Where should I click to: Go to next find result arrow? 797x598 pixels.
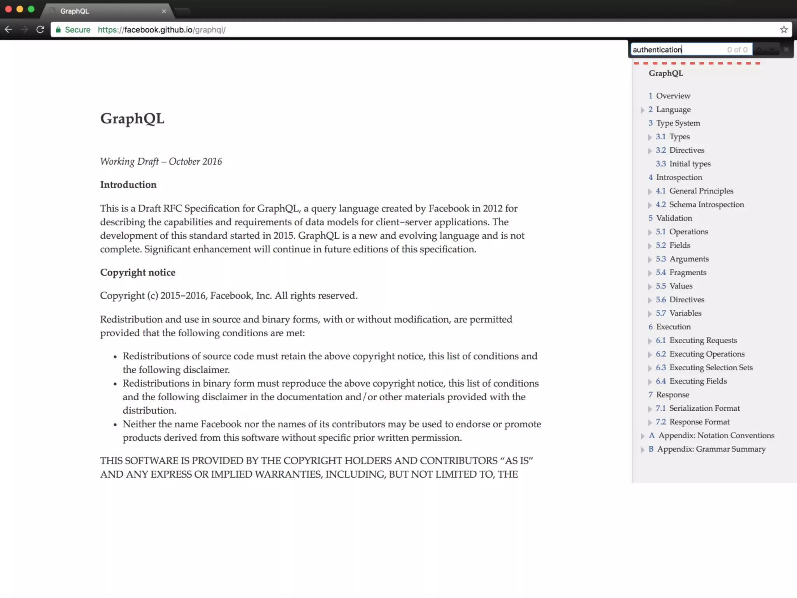(772, 49)
